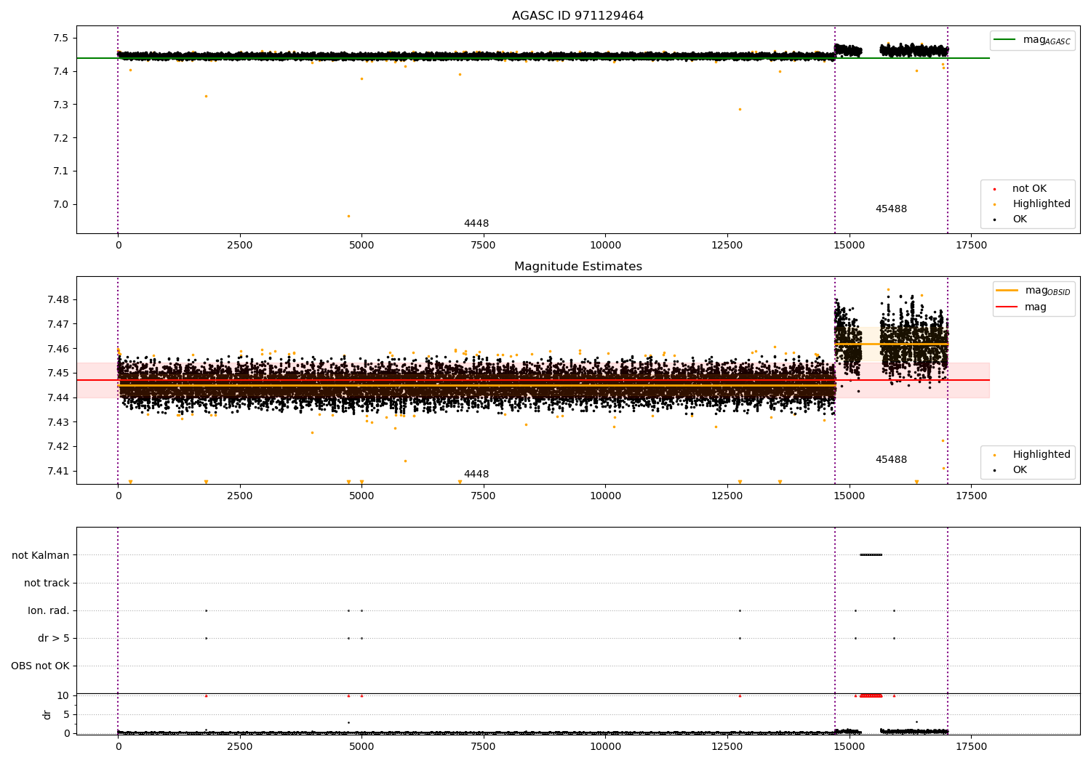Click the orange 'Highlighted' marker in top legend
1091x763 pixels.
[994, 204]
